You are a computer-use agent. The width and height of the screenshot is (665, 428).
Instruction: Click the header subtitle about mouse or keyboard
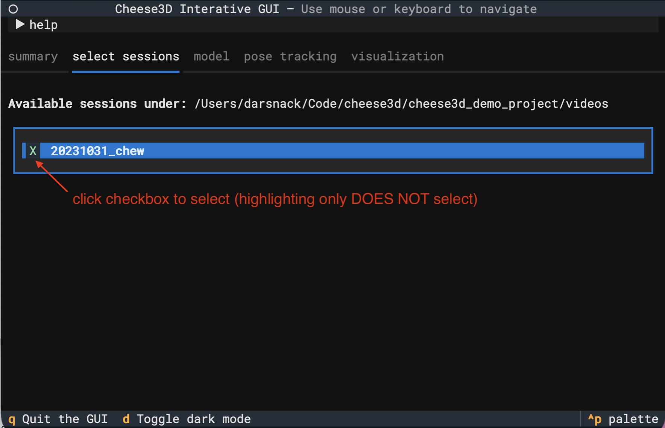click(x=419, y=9)
